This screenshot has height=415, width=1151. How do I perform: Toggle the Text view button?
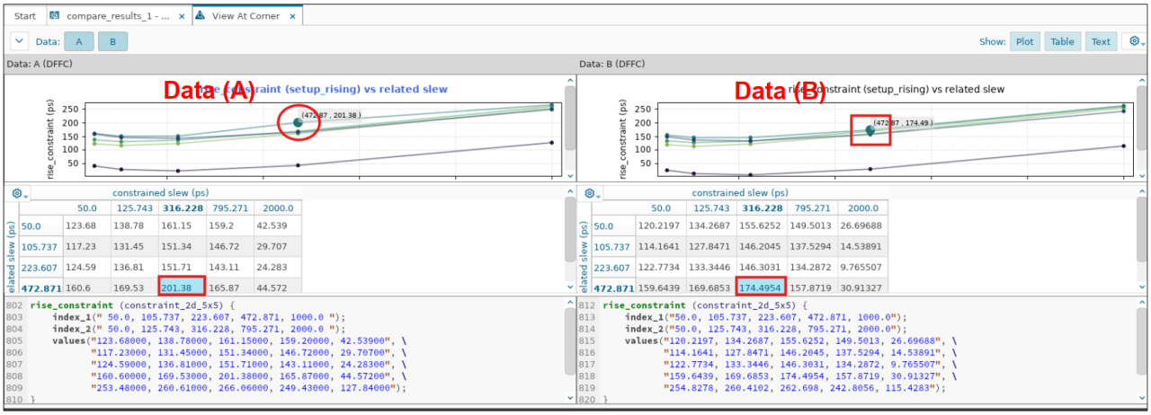click(1101, 41)
